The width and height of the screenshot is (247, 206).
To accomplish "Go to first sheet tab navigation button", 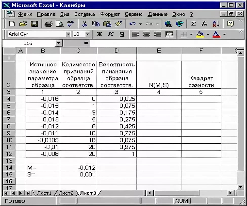I will tap(6, 193).
